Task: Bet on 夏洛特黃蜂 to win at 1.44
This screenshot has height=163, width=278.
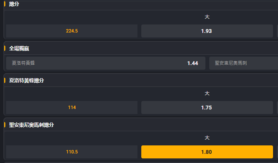Action: (106, 63)
